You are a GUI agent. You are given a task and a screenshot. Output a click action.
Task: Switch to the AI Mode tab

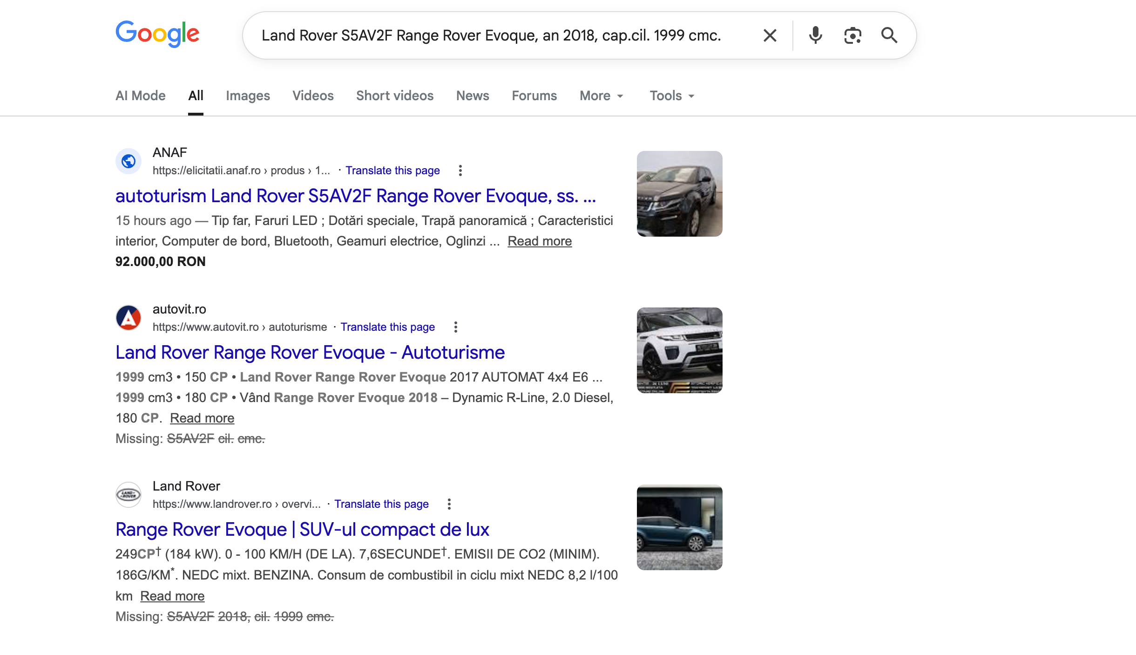(x=140, y=96)
